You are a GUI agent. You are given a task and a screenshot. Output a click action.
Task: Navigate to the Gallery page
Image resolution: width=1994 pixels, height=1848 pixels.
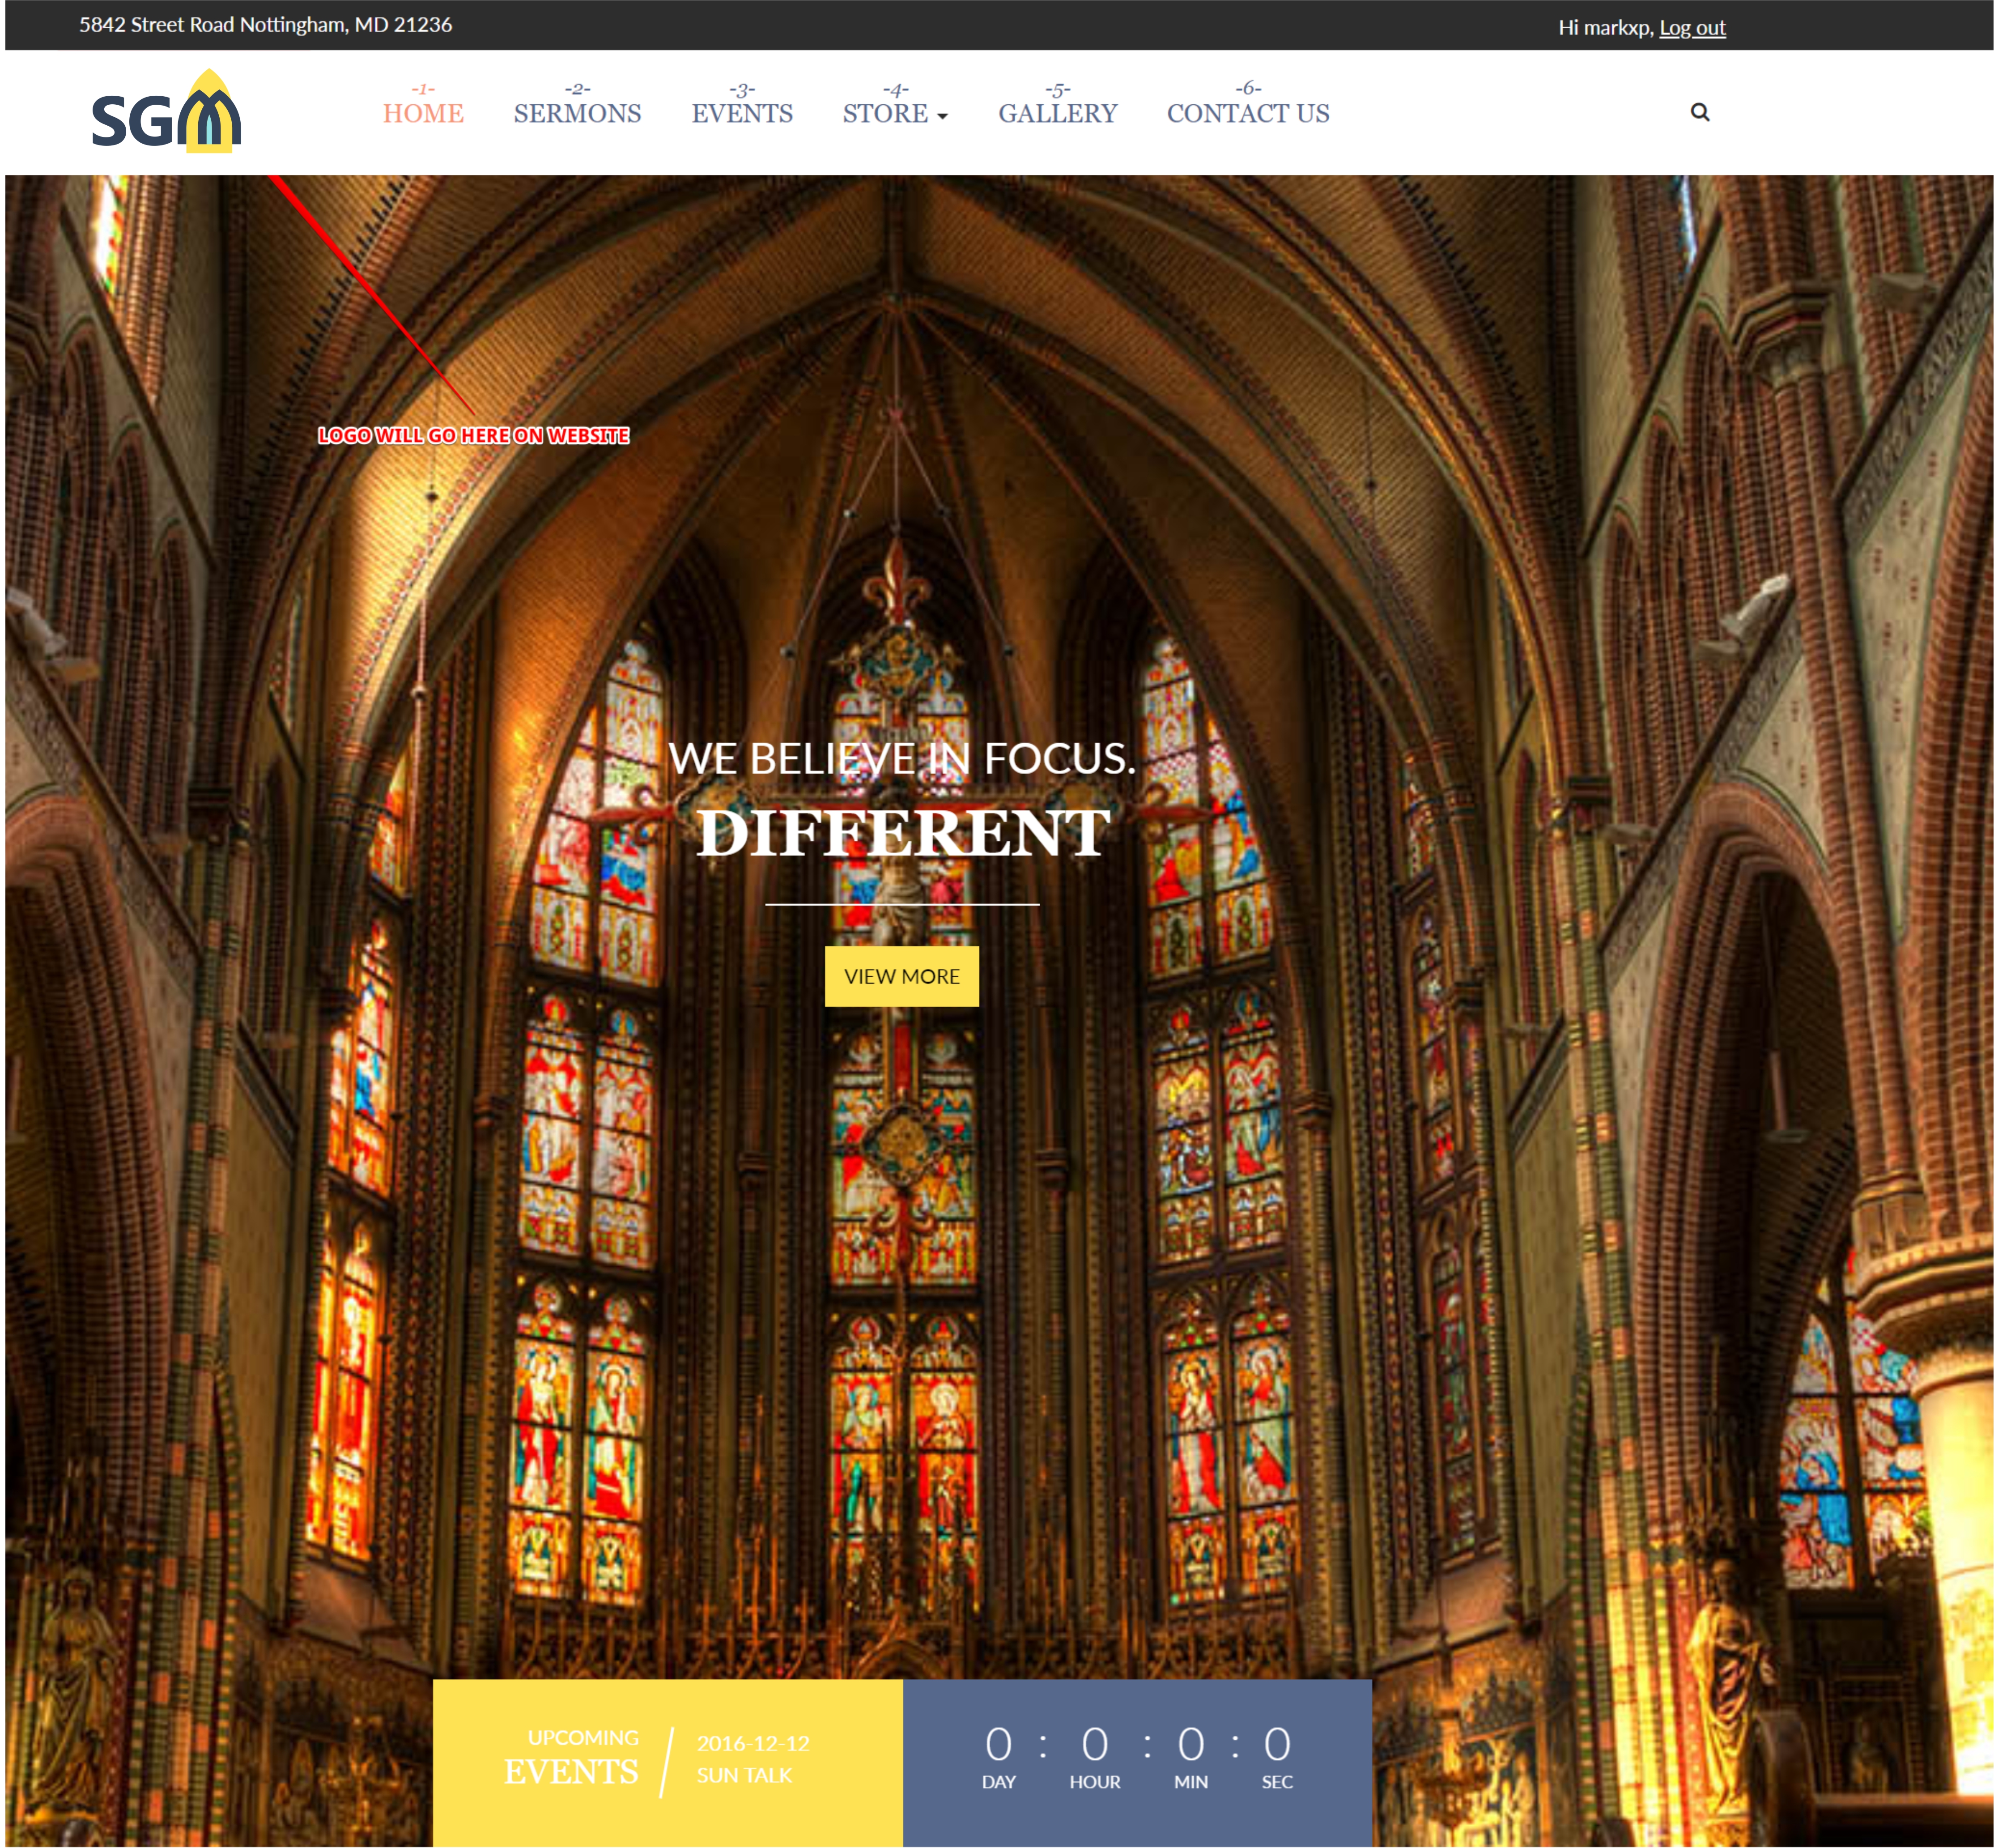click(x=1057, y=113)
